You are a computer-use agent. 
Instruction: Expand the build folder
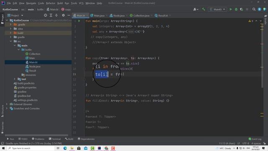click(10, 33)
